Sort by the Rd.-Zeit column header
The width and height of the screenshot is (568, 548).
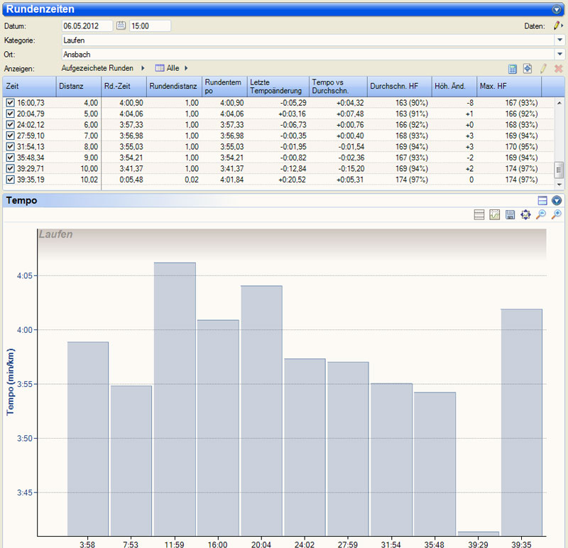coord(124,86)
